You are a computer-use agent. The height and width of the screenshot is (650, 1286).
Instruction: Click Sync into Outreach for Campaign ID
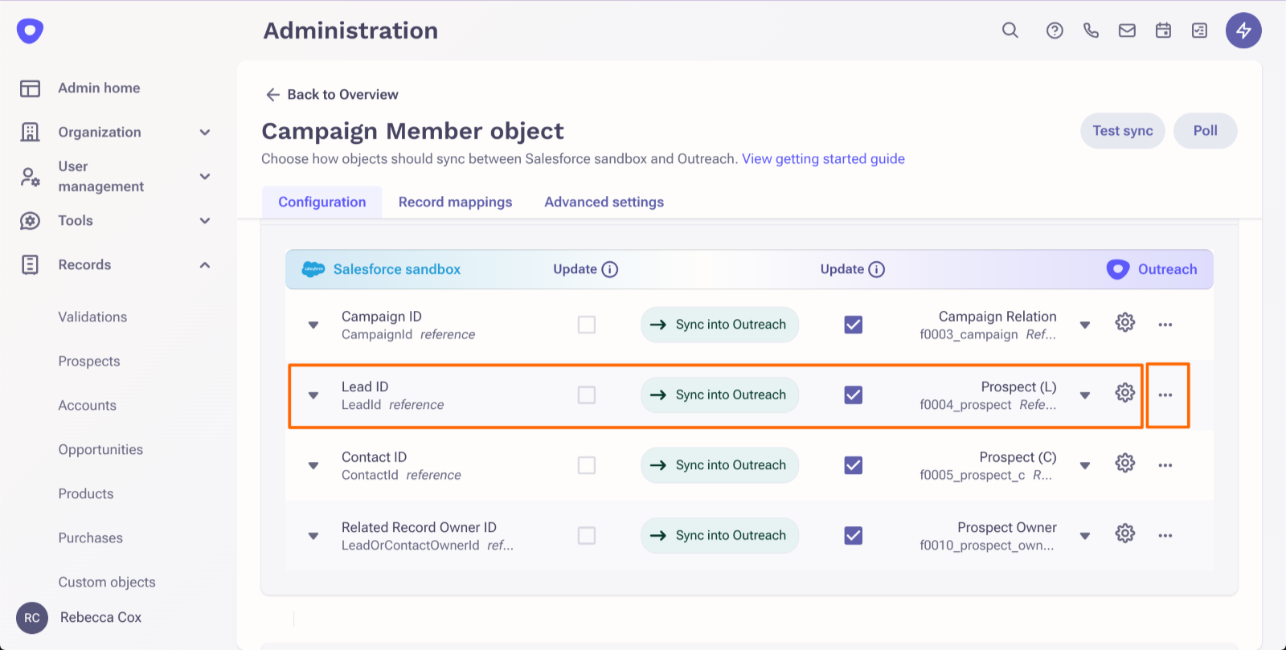719,325
